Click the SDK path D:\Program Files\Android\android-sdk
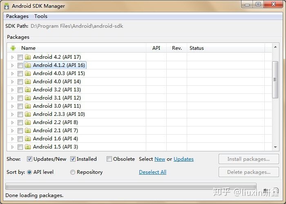 pyautogui.click(x=77, y=26)
